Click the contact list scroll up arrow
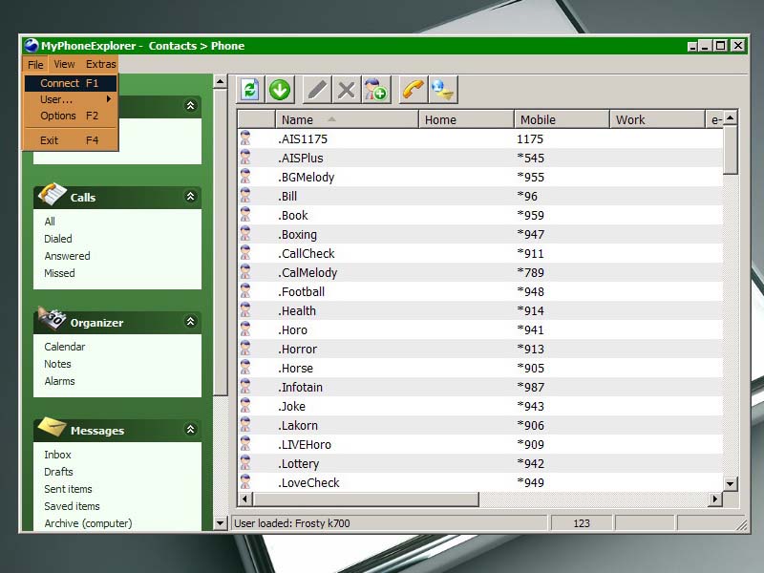764x573 pixels. click(x=730, y=117)
